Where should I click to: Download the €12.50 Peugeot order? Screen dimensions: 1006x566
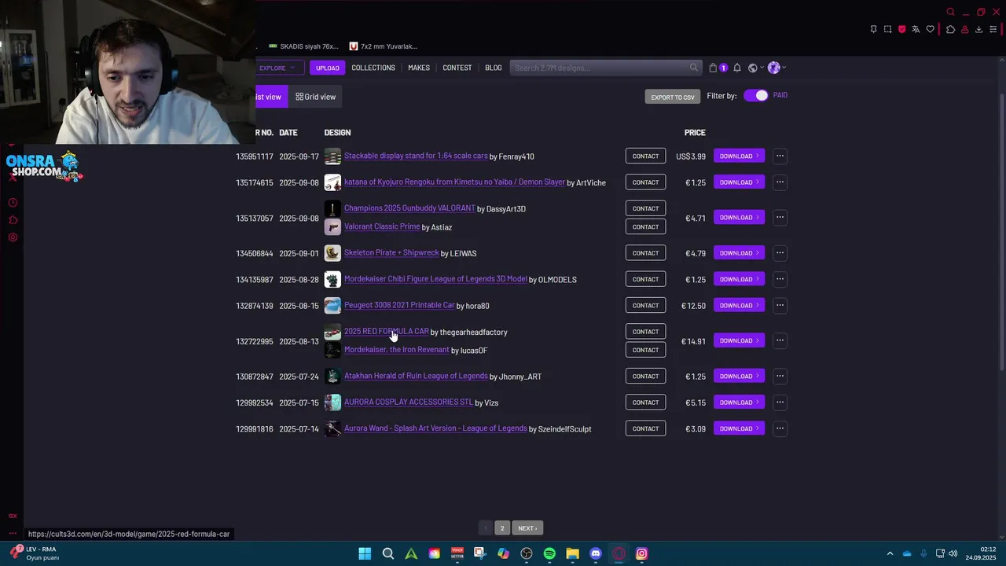tap(739, 305)
